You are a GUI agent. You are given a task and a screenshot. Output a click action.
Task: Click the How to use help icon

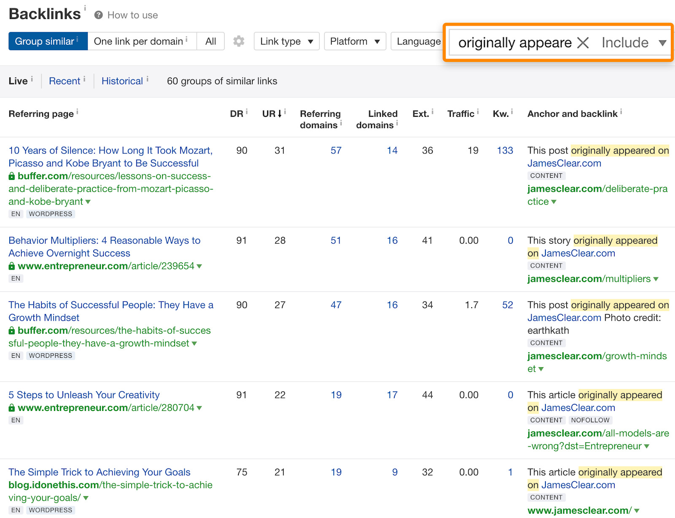(x=98, y=15)
